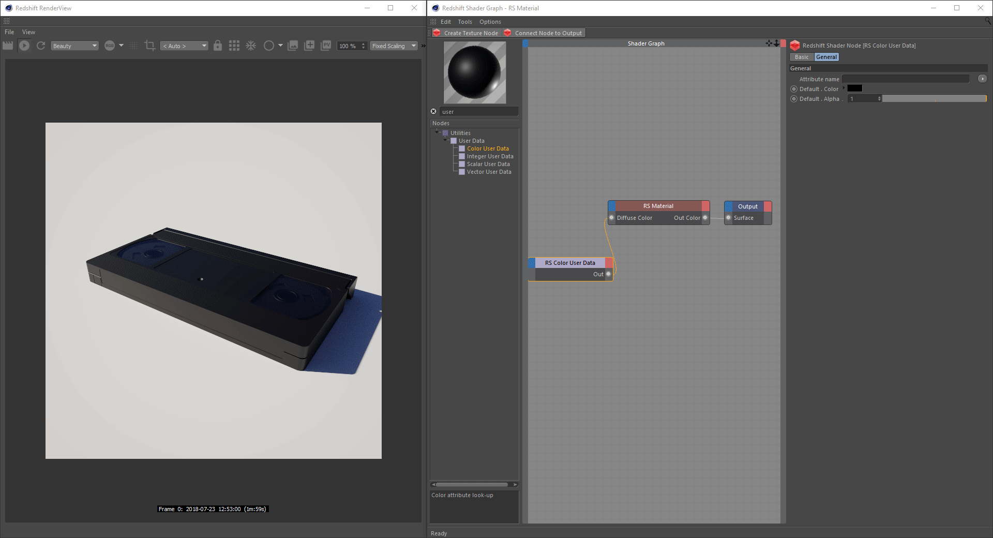Viewport: 993px width, 538px height.
Task: Open the Default Color black swatch
Action: coord(854,88)
